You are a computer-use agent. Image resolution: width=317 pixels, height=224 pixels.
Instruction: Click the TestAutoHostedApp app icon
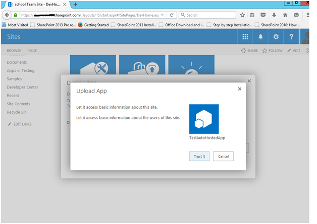pyautogui.click(x=204, y=119)
